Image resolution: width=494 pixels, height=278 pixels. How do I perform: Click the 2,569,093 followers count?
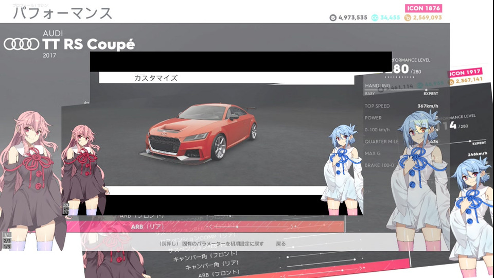click(x=428, y=18)
